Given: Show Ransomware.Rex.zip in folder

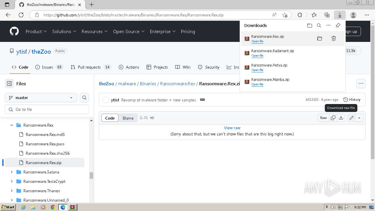Looking at the screenshot, I should (320, 38).
